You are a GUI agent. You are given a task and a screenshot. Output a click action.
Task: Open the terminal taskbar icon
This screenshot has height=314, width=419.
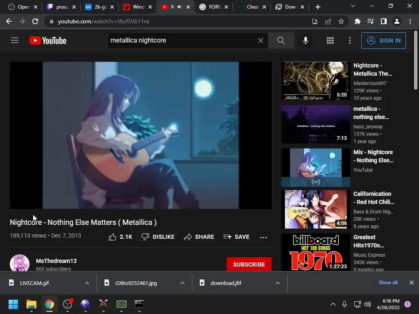[139, 304]
